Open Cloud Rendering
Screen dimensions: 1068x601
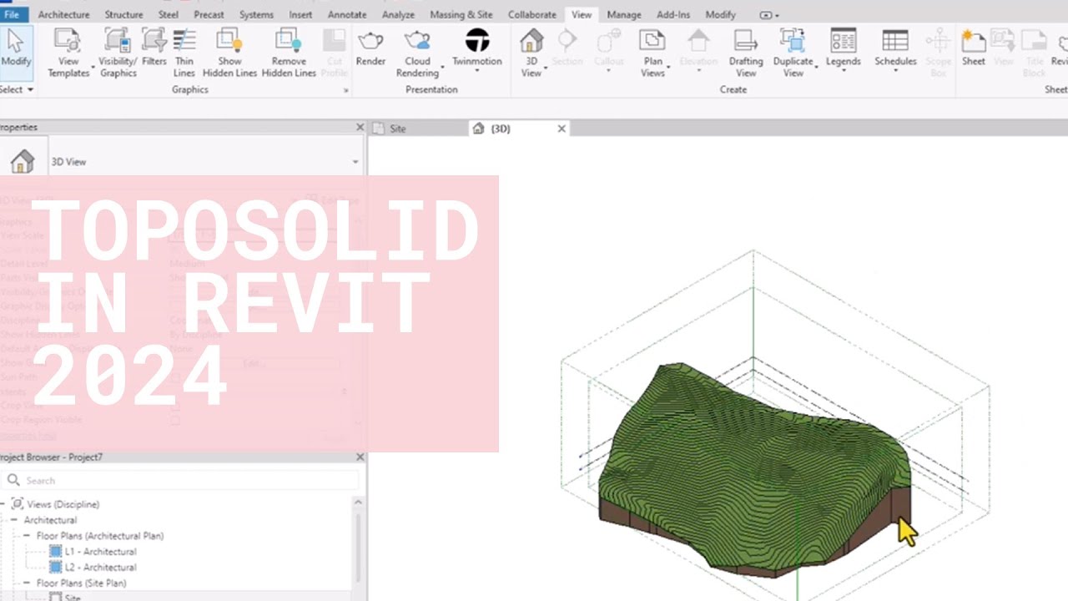pyautogui.click(x=417, y=53)
